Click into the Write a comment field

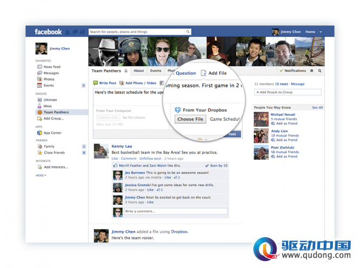tap(176, 211)
